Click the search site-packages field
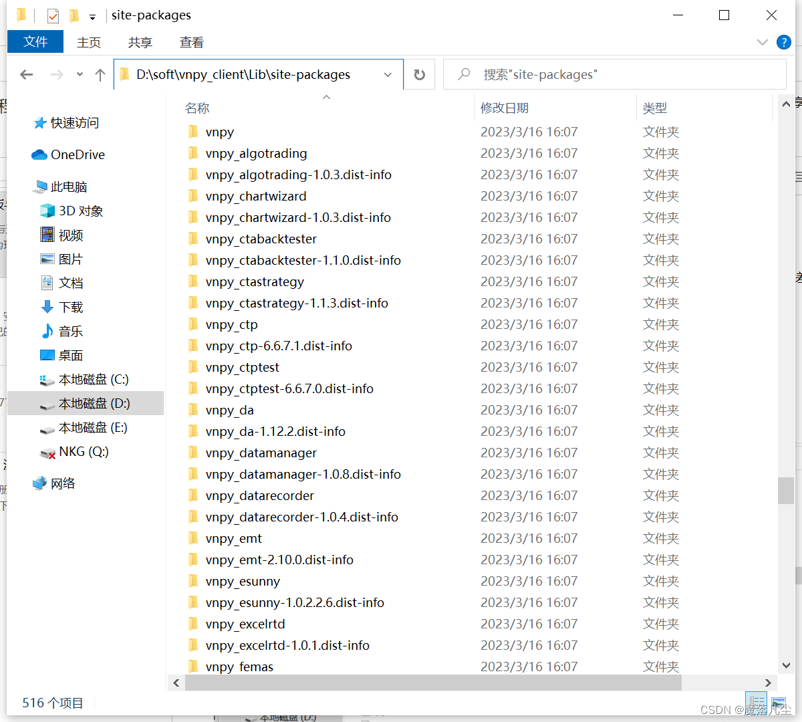The width and height of the screenshot is (802, 722). 615,74
